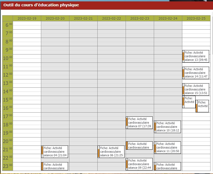
Task: Click the 12:00 time row label
Action: [x=8, y=75]
